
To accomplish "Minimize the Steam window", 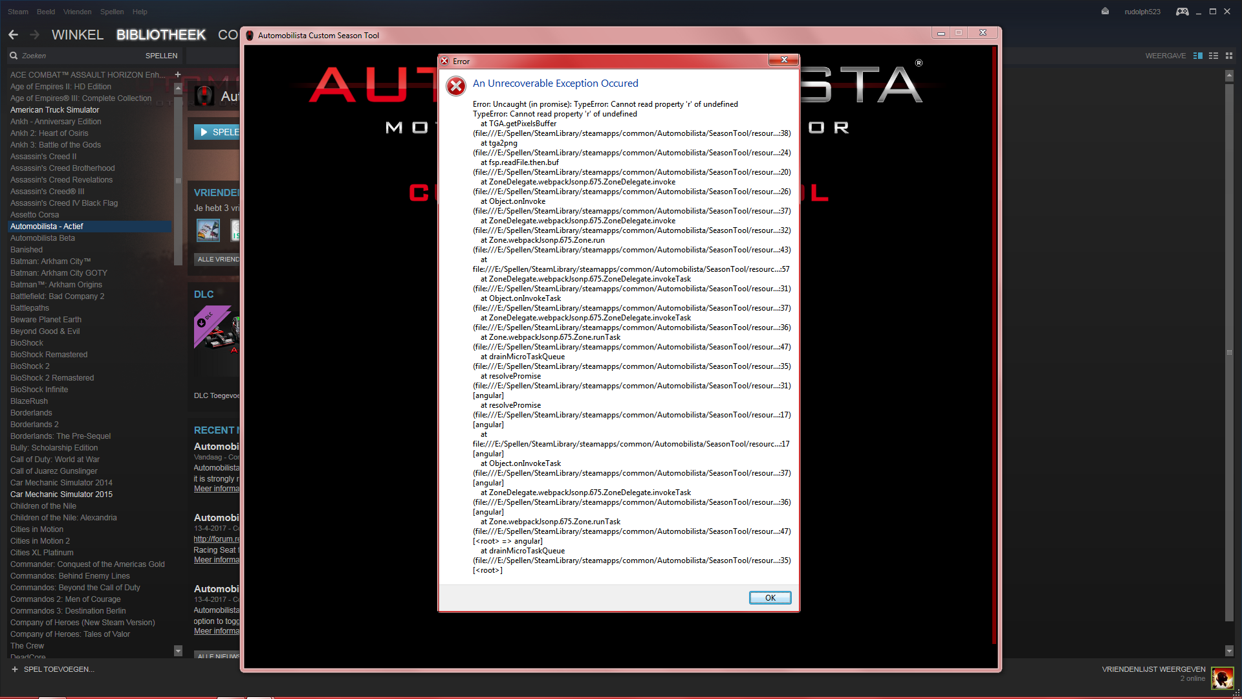I will [x=1199, y=12].
